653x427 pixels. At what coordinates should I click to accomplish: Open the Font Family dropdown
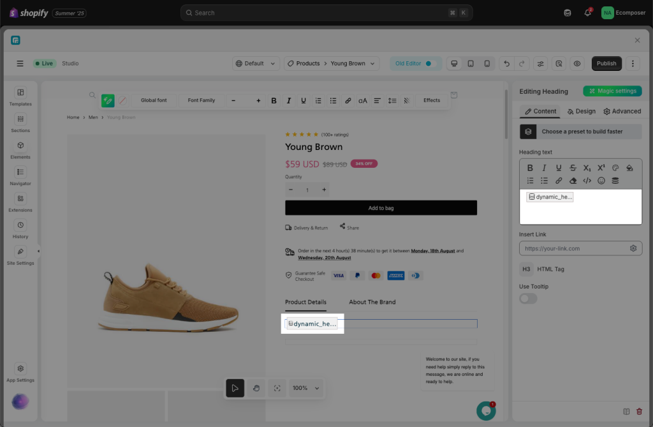pos(202,100)
